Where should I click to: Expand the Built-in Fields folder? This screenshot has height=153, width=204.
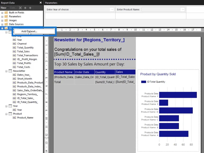point(2,13)
